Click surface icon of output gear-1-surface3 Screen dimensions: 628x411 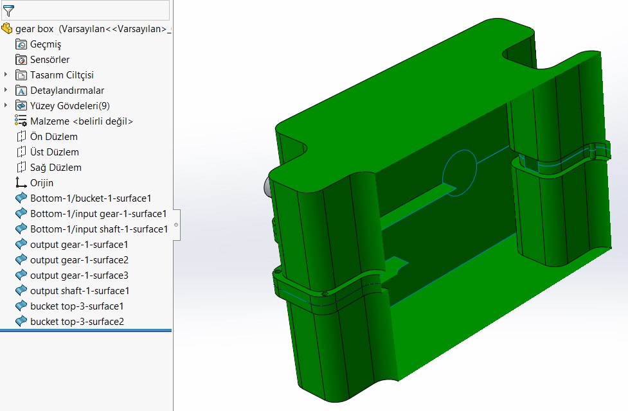tap(21, 275)
